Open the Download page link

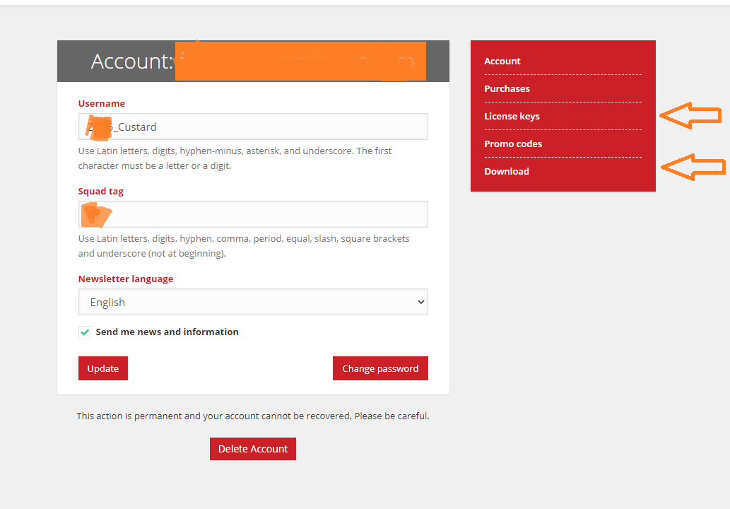pyautogui.click(x=507, y=172)
